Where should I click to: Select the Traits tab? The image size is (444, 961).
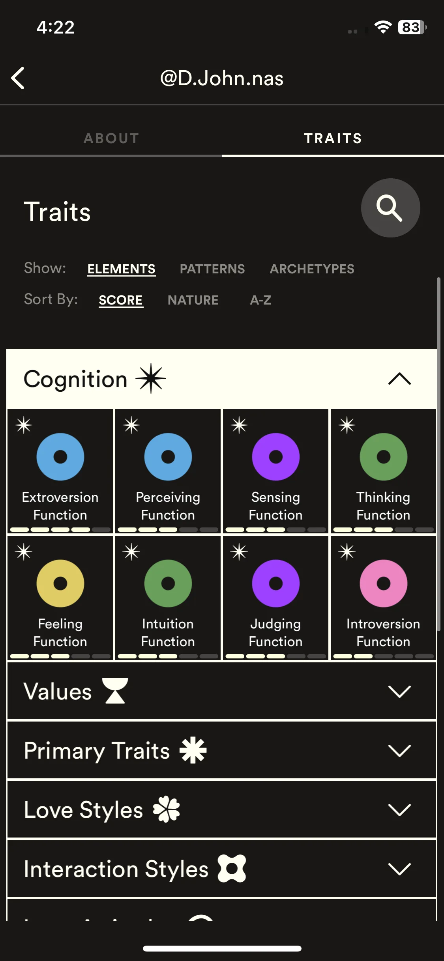(x=333, y=138)
